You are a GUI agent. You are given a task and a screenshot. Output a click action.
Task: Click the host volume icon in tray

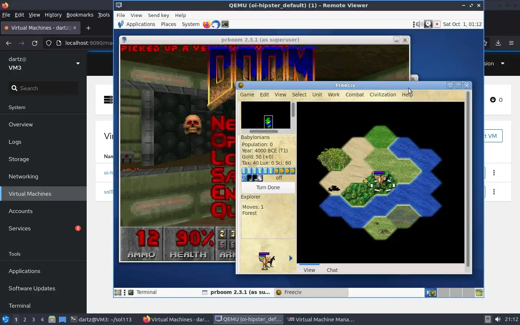[x=498, y=319]
